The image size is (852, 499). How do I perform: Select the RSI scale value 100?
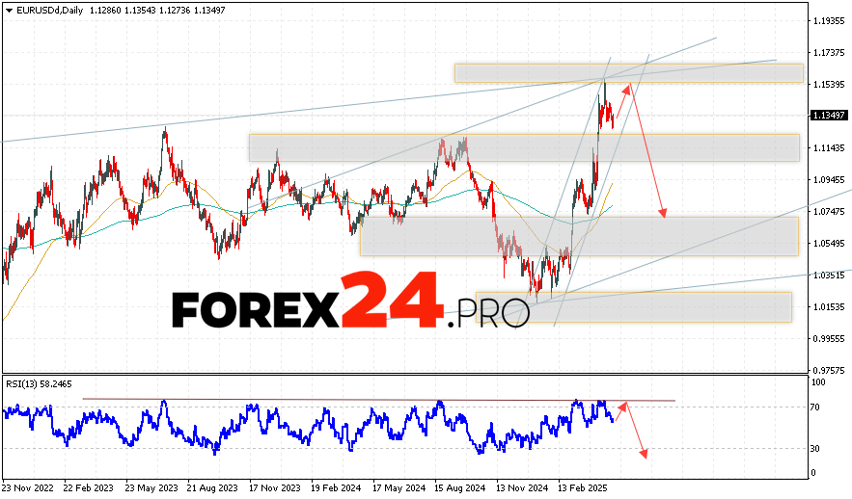point(818,382)
